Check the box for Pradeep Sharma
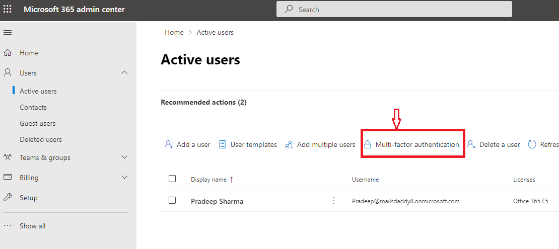Screen dimensions: 559x249 [x=172, y=200]
